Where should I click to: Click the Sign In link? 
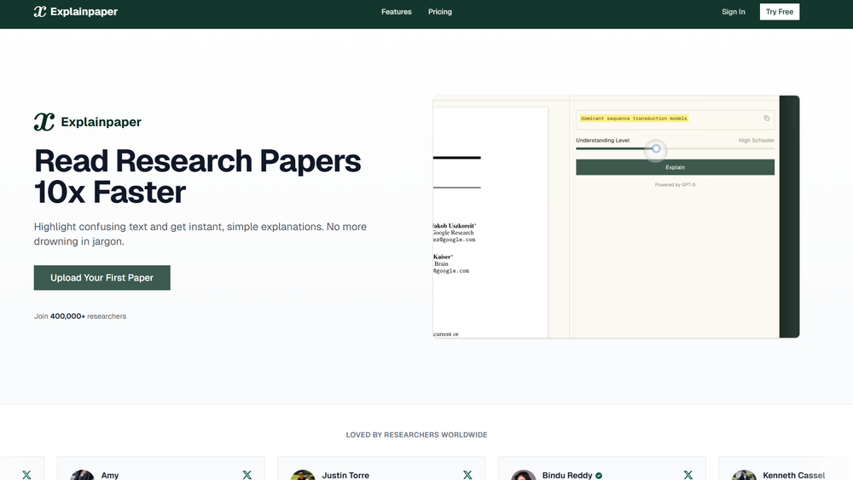point(733,11)
